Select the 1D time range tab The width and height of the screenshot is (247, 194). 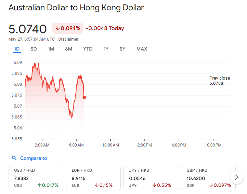tap(17, 49)
